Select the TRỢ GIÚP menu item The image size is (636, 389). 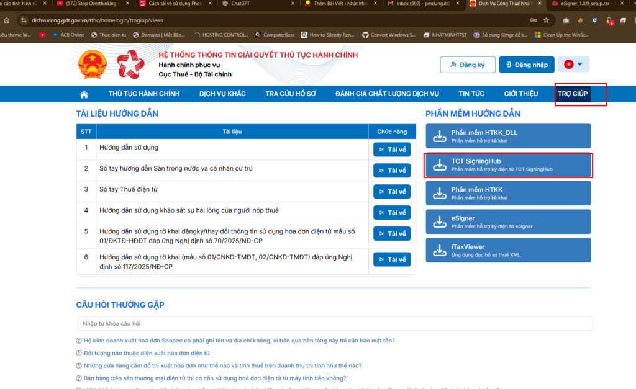[x=573, y=94]
